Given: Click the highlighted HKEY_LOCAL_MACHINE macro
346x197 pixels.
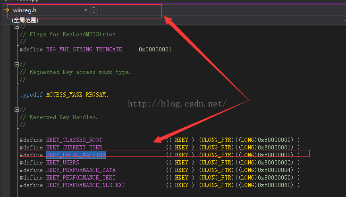Looking at the screenshot, I should [76, 155].
